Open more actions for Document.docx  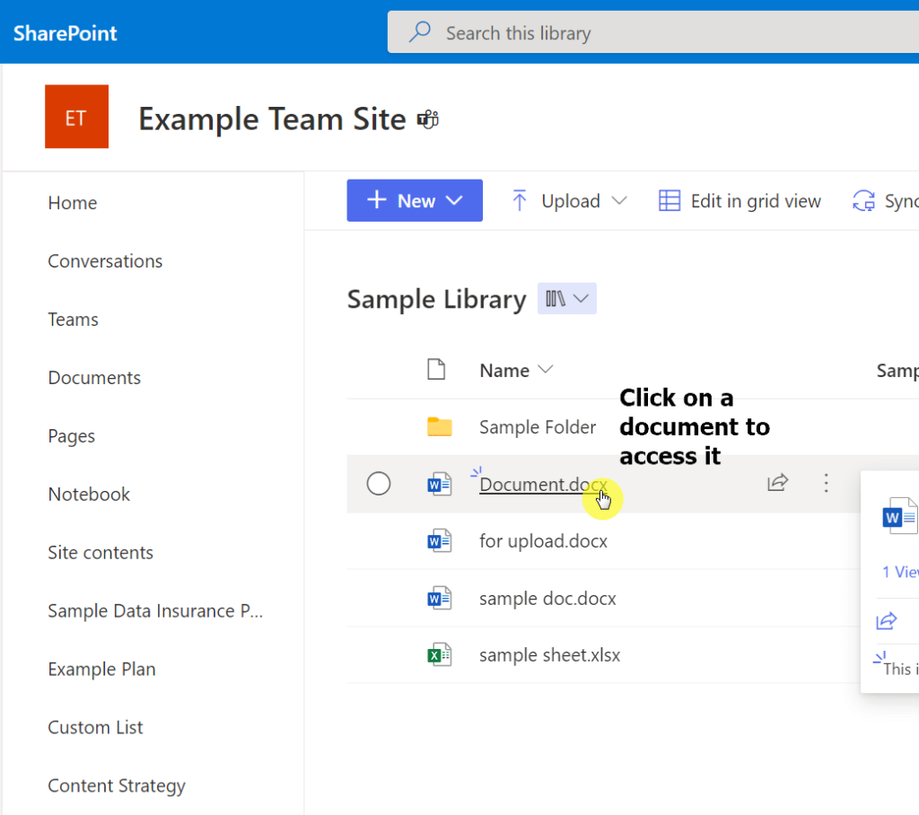(x=827, y=483)
